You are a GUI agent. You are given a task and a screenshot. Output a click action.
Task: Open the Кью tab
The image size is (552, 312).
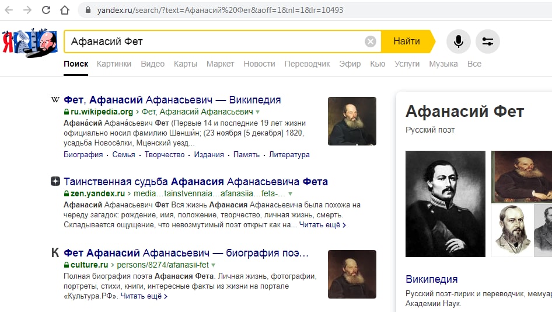(378, 64)
